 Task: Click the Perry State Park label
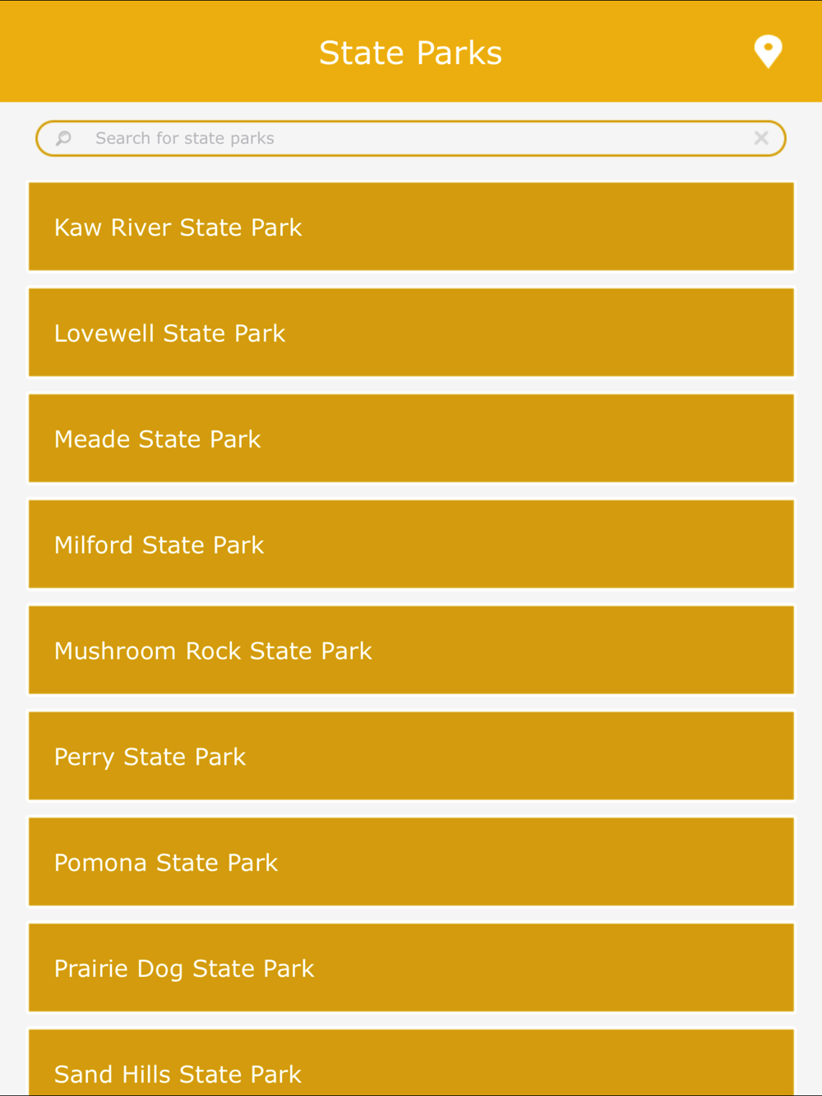pyautogui.click(x=150, y=758)
